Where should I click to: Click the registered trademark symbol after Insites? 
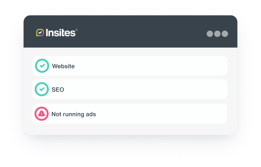click(x=76, y=30)
